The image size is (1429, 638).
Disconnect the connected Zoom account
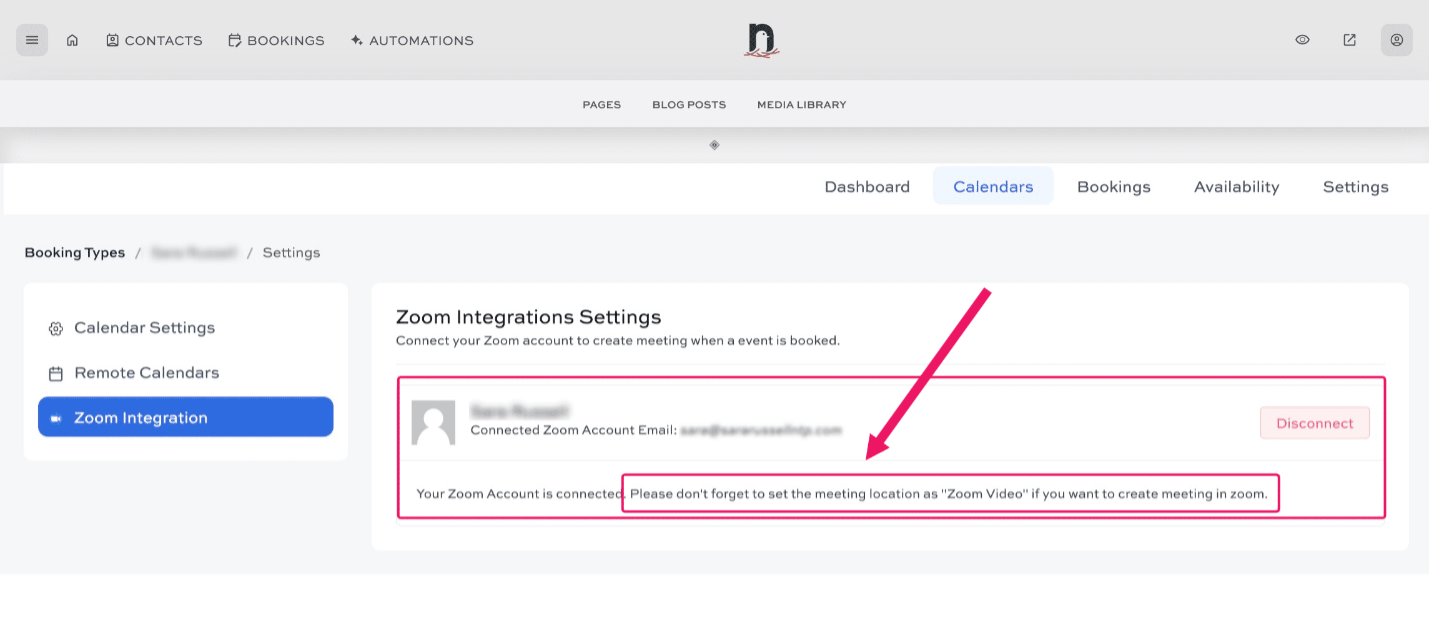click(1315, 423)
